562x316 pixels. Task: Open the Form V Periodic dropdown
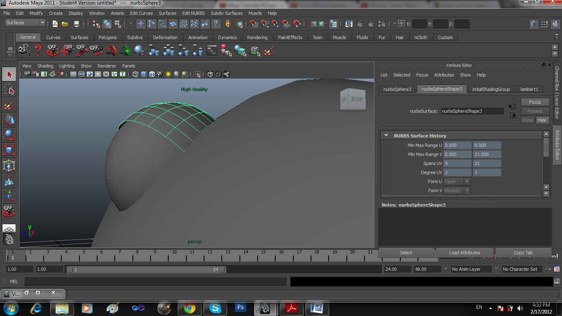click(x=457, y=191)
